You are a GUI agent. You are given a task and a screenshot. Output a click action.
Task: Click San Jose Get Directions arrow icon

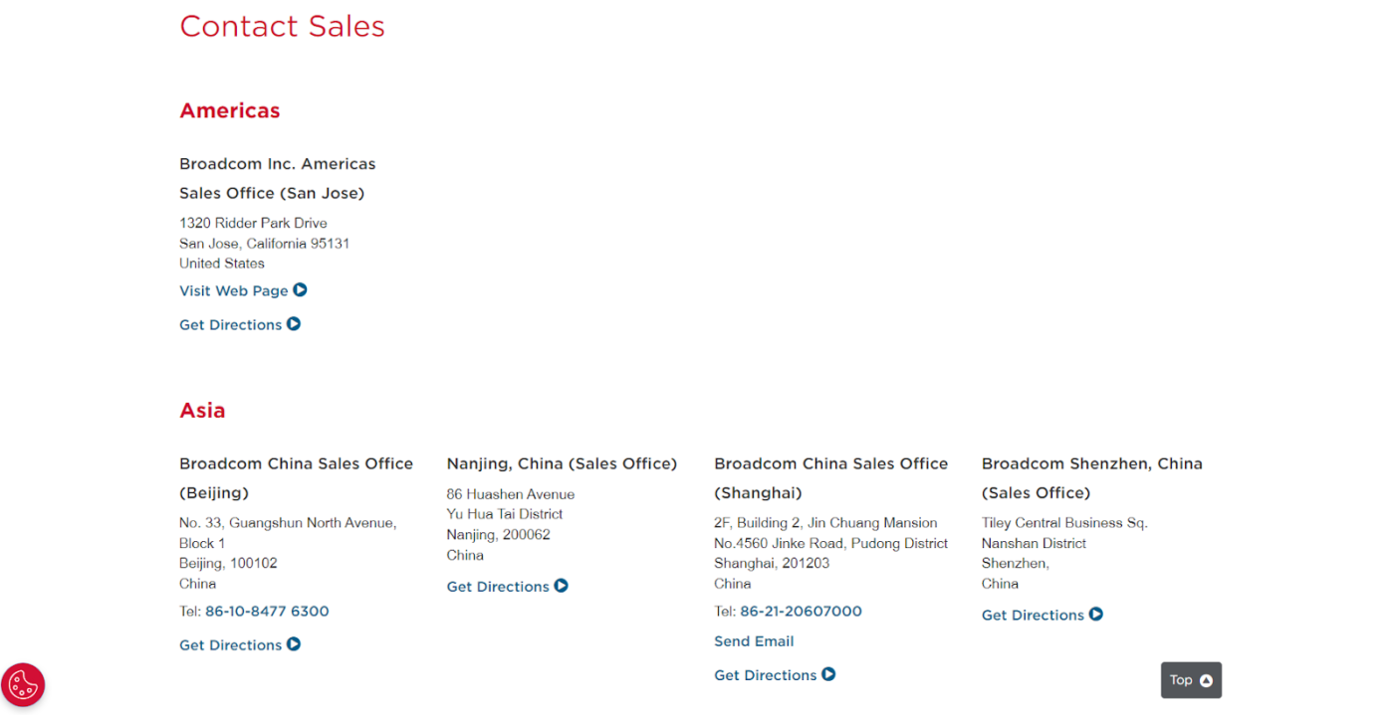pyautogui.click(x=294, y=324)
